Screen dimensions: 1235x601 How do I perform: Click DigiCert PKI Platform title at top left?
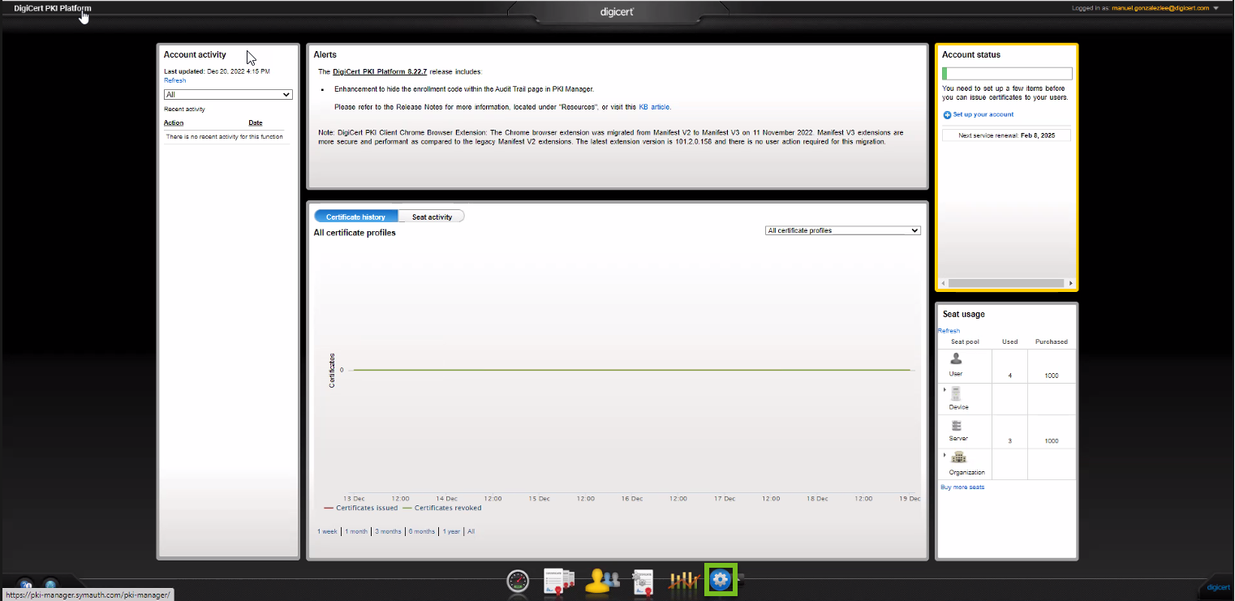pos(53,8)
